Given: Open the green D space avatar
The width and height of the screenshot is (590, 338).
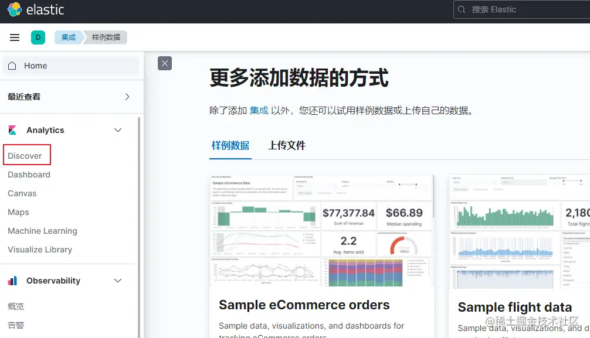Looking at the screenshot, I should (38, 37).
